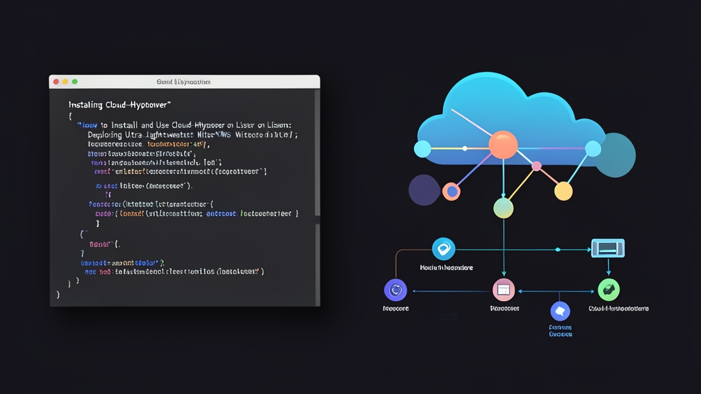Screen dimensions: 701x394
Task: Click the red close button on the code window
Action: (x=56, y=82)
